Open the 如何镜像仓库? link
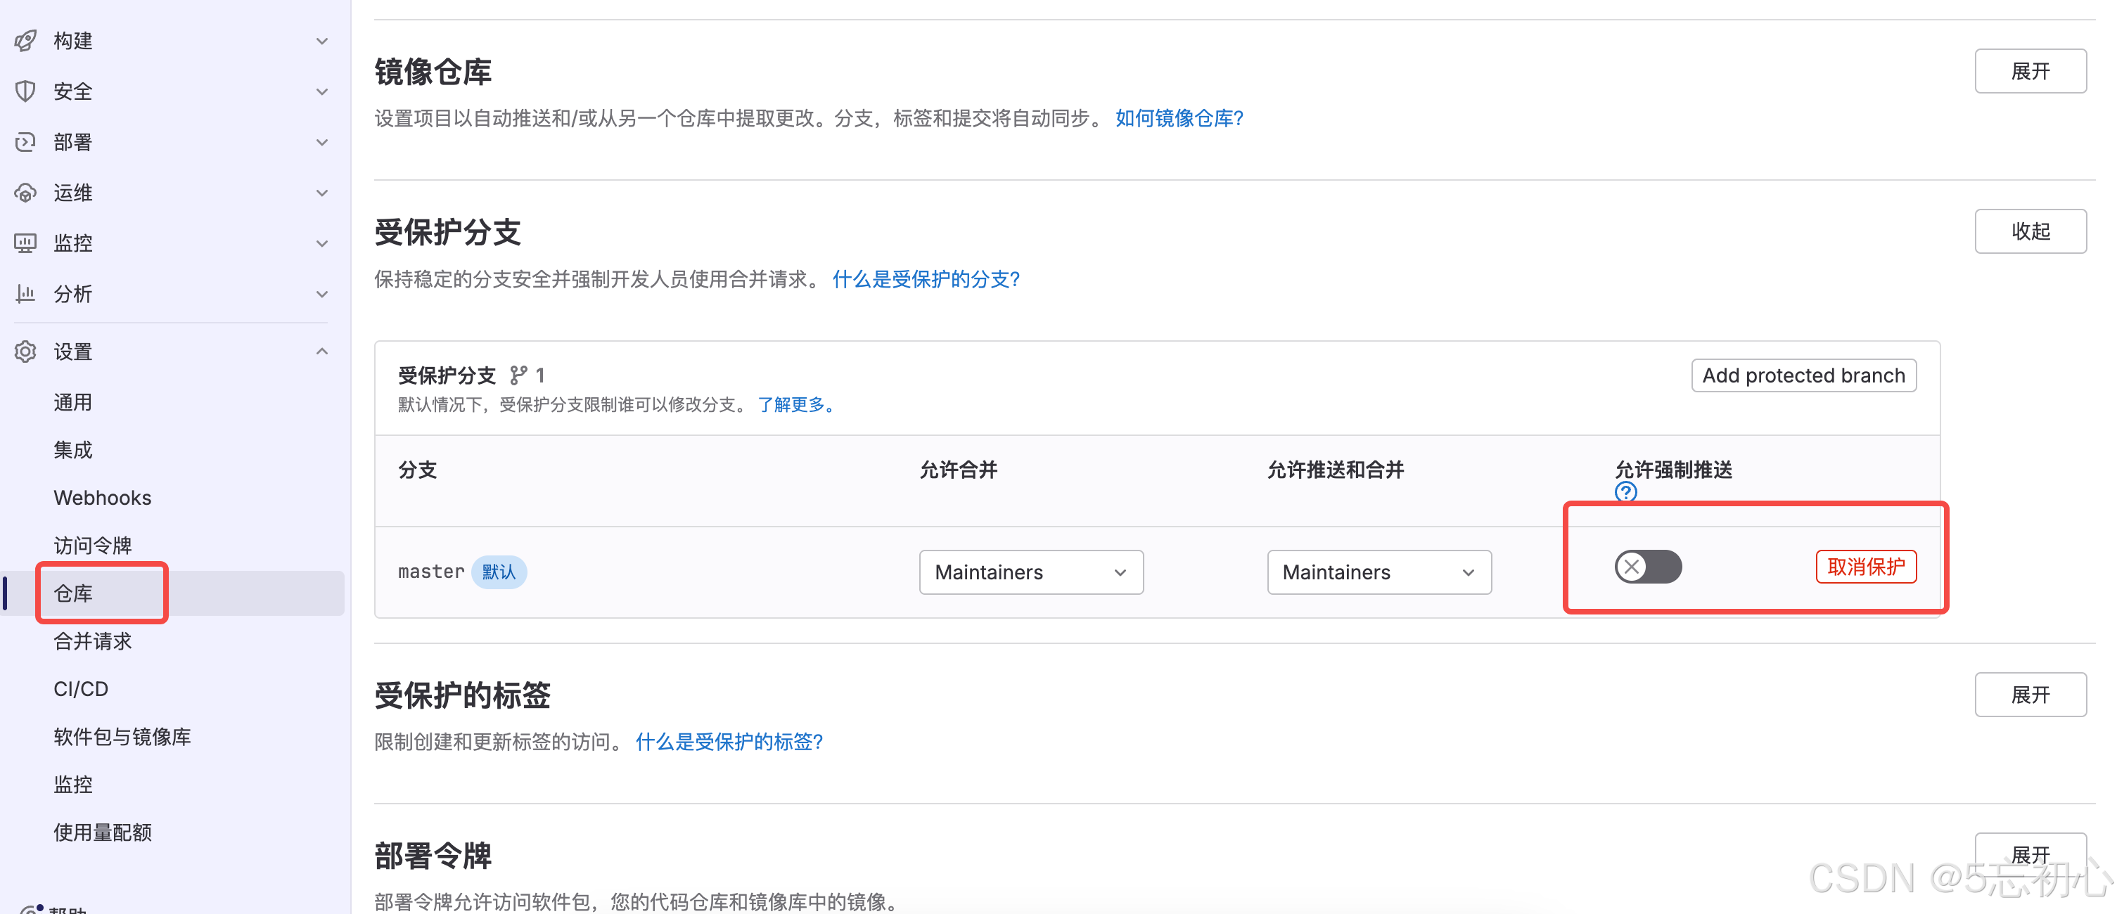2117x914 pixels. (1179, 118)
